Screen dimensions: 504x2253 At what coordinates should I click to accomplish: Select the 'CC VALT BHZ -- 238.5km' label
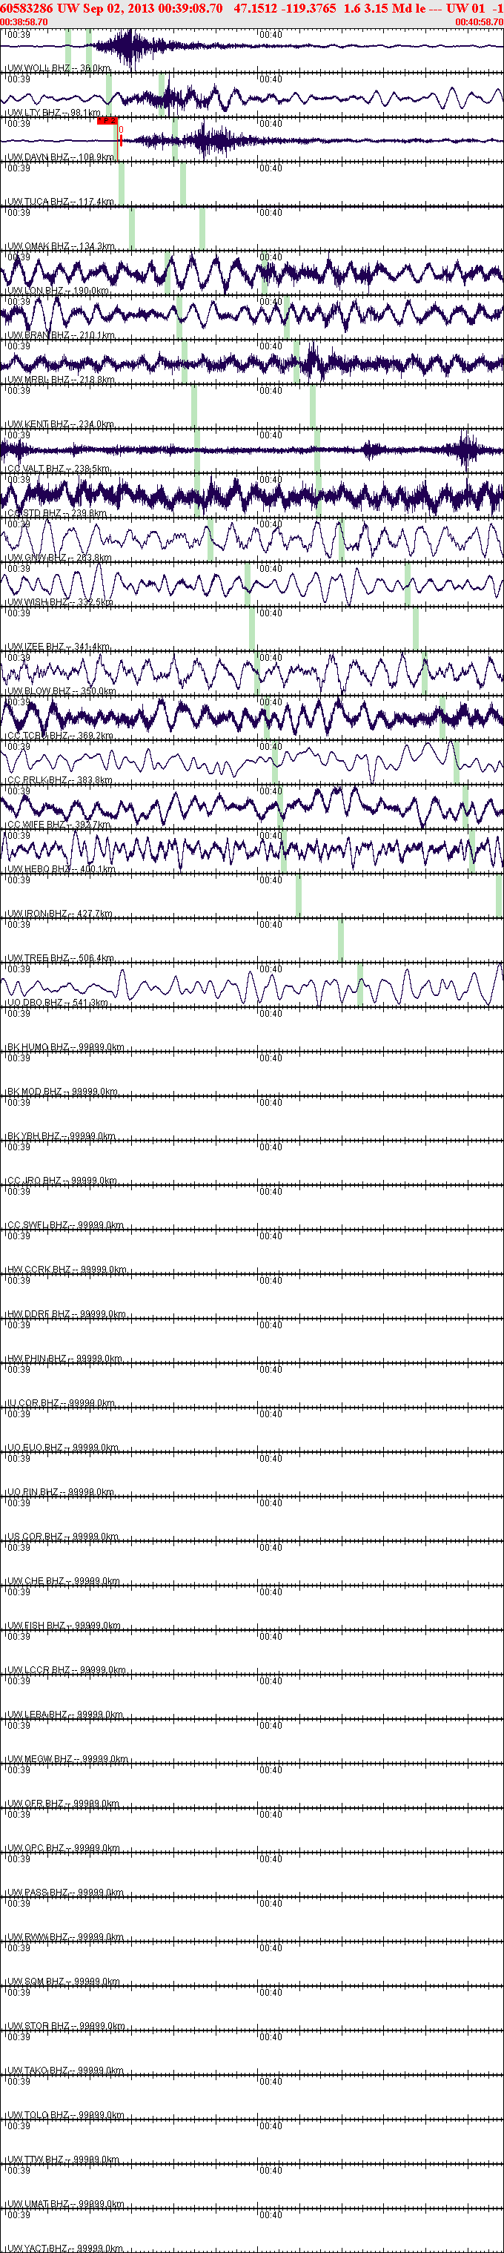coord(59,469)
